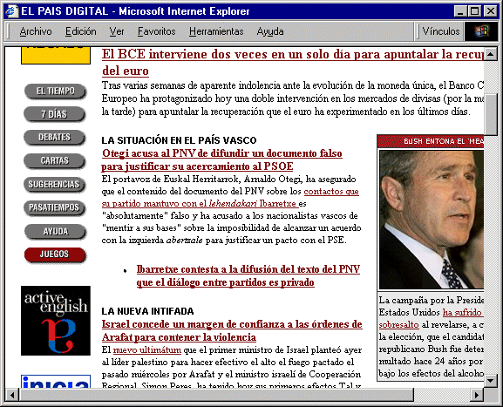
Task: Click the LA SITUACIÓN EN EL PAÍS VASCO heading
Action: click(x=179, y=140)
